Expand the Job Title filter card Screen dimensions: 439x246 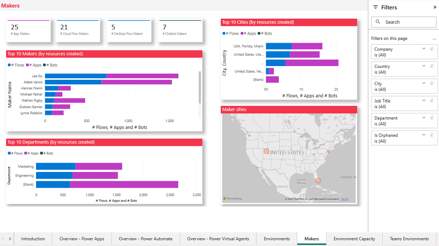424,100
